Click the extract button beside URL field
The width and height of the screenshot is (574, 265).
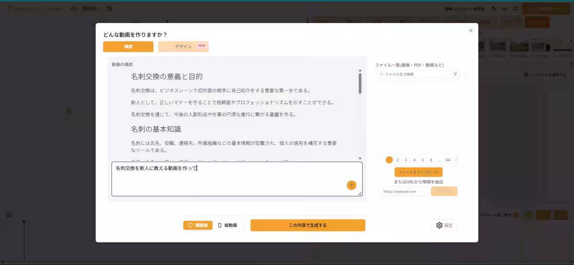(444, 191)
